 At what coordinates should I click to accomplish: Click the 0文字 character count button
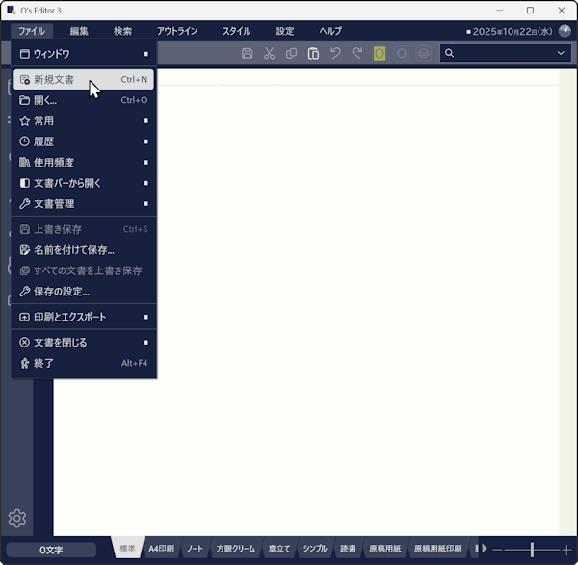click(51, 550)
